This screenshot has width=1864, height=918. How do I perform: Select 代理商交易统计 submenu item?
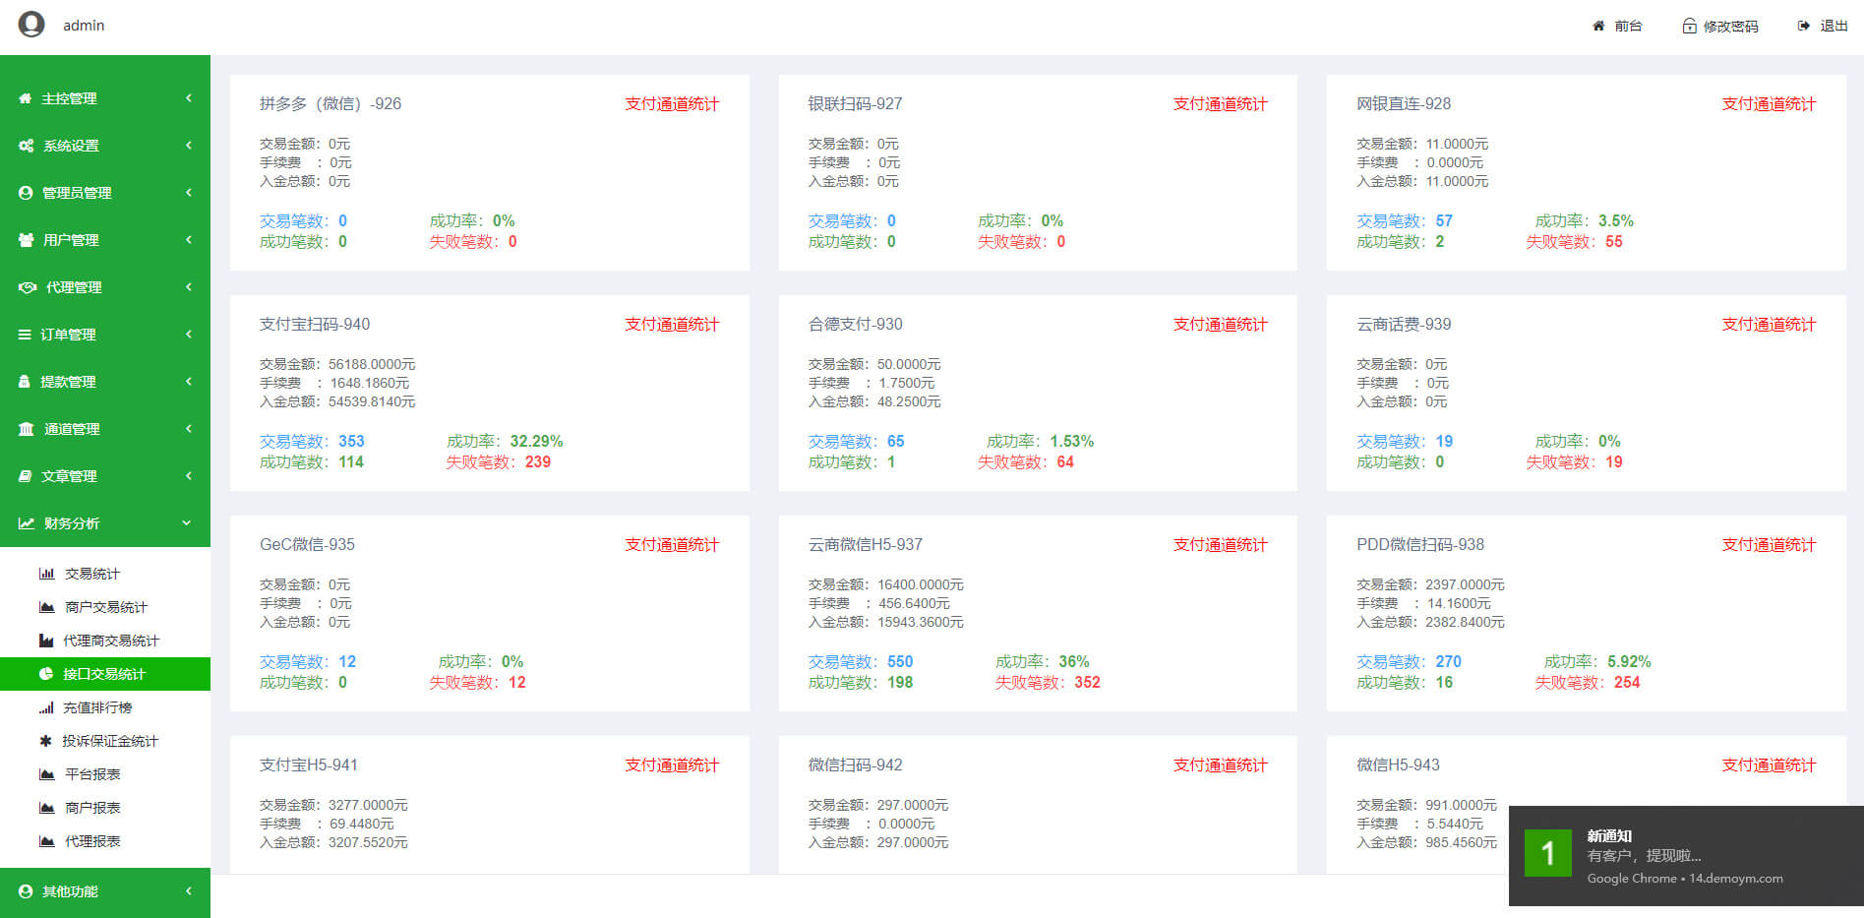click(x=110, y=641)
